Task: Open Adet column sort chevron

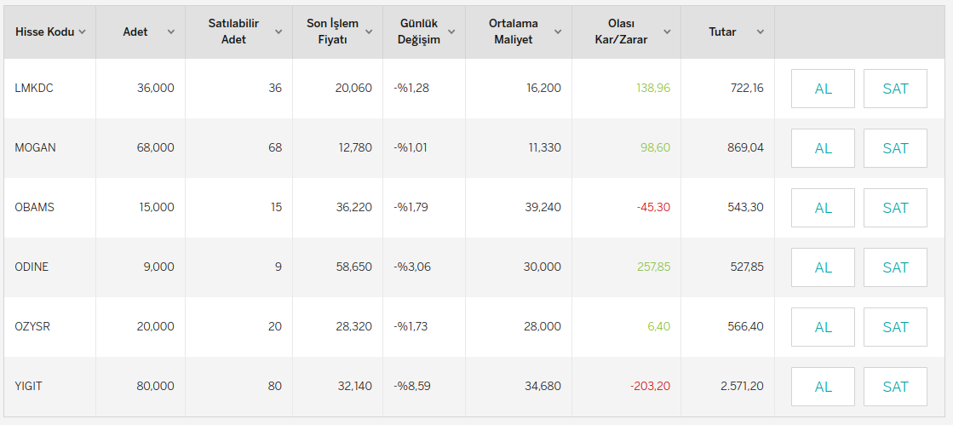Action: [171, 32]
